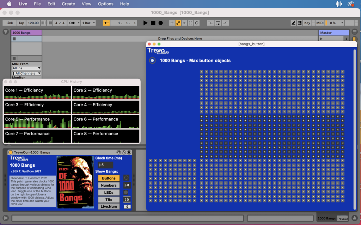This screenshot has width=361, height=225.
Task: Click the 4 / 4 time signature field
Action: pos(60,23)
